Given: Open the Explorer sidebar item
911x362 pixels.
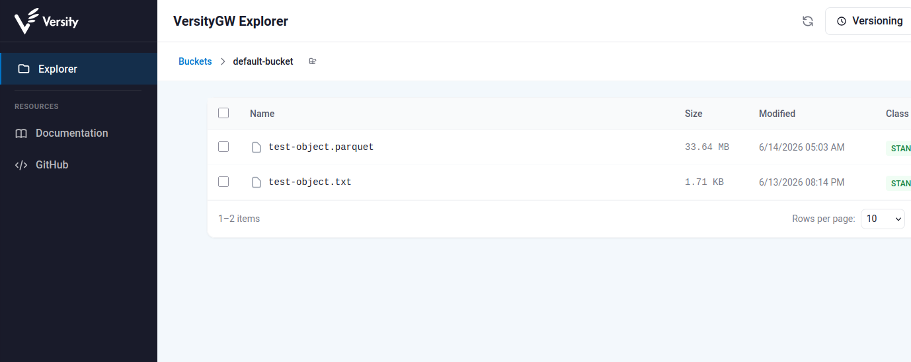Looking at the screenshot, I should point(79,69).
